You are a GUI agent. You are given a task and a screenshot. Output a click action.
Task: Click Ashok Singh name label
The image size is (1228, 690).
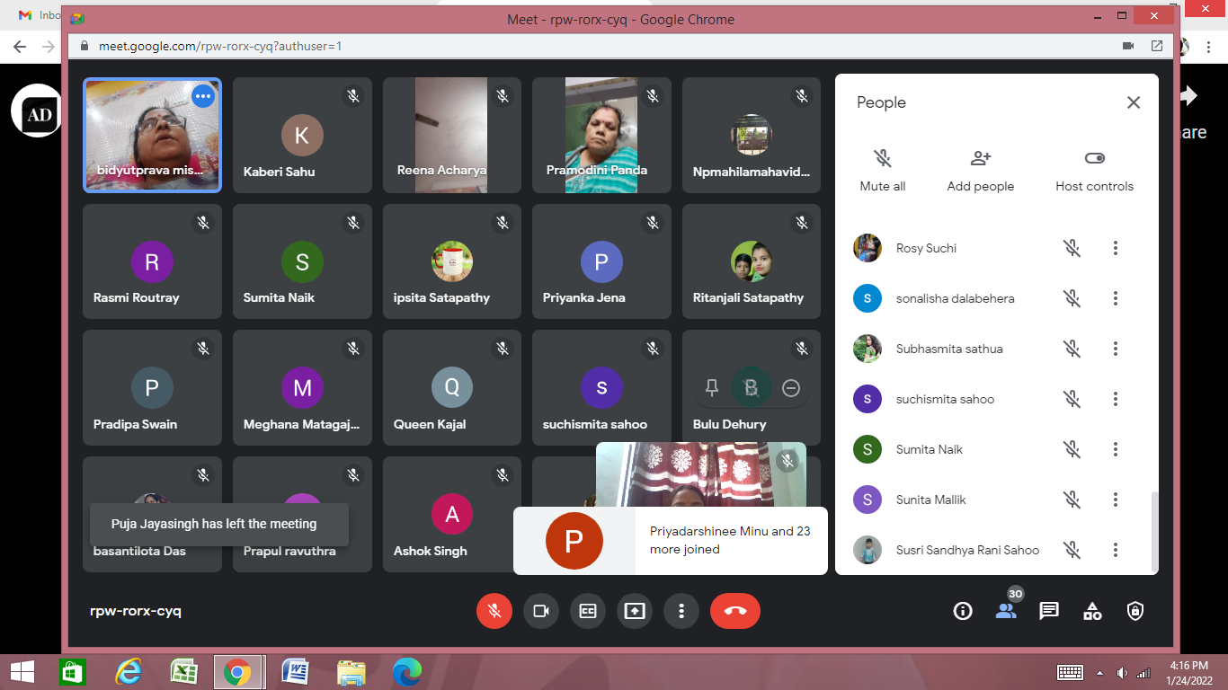[431, 551]
